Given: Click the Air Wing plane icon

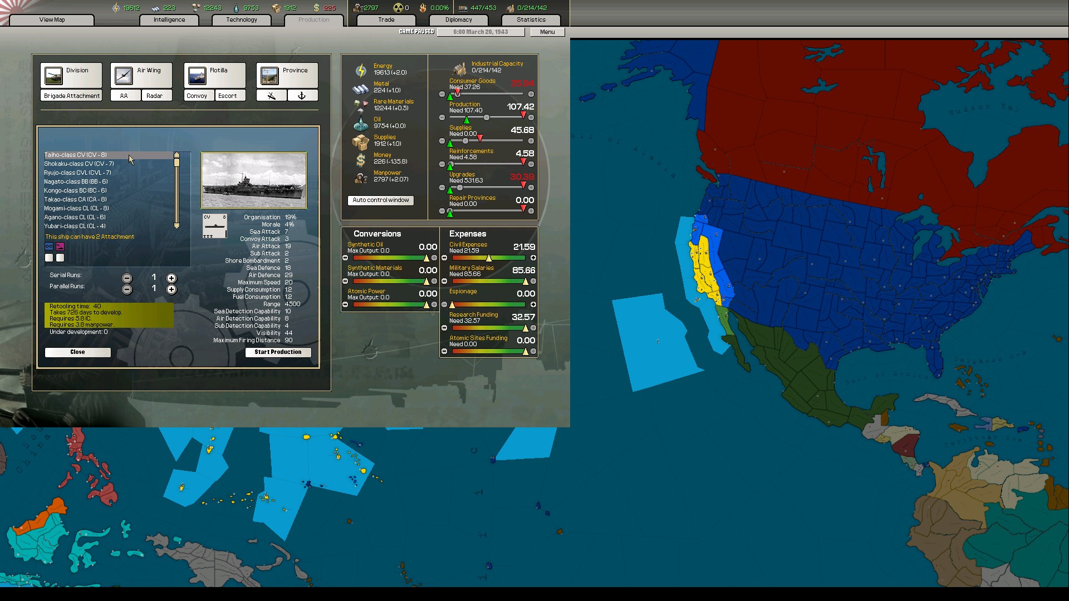Looking at the screenshot, I should click(x=124, y=75).
